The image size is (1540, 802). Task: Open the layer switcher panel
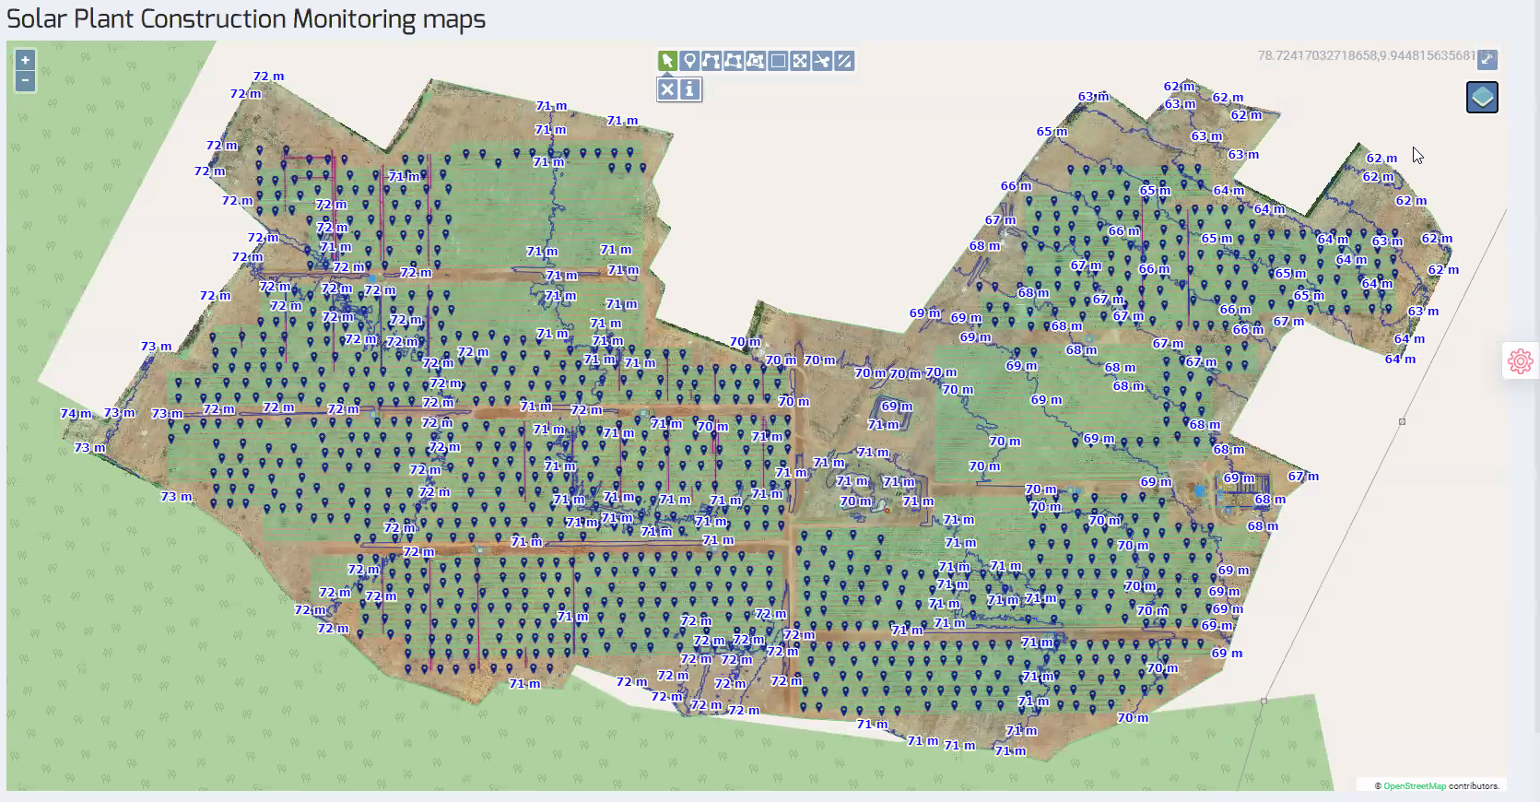pos(1482,97)
